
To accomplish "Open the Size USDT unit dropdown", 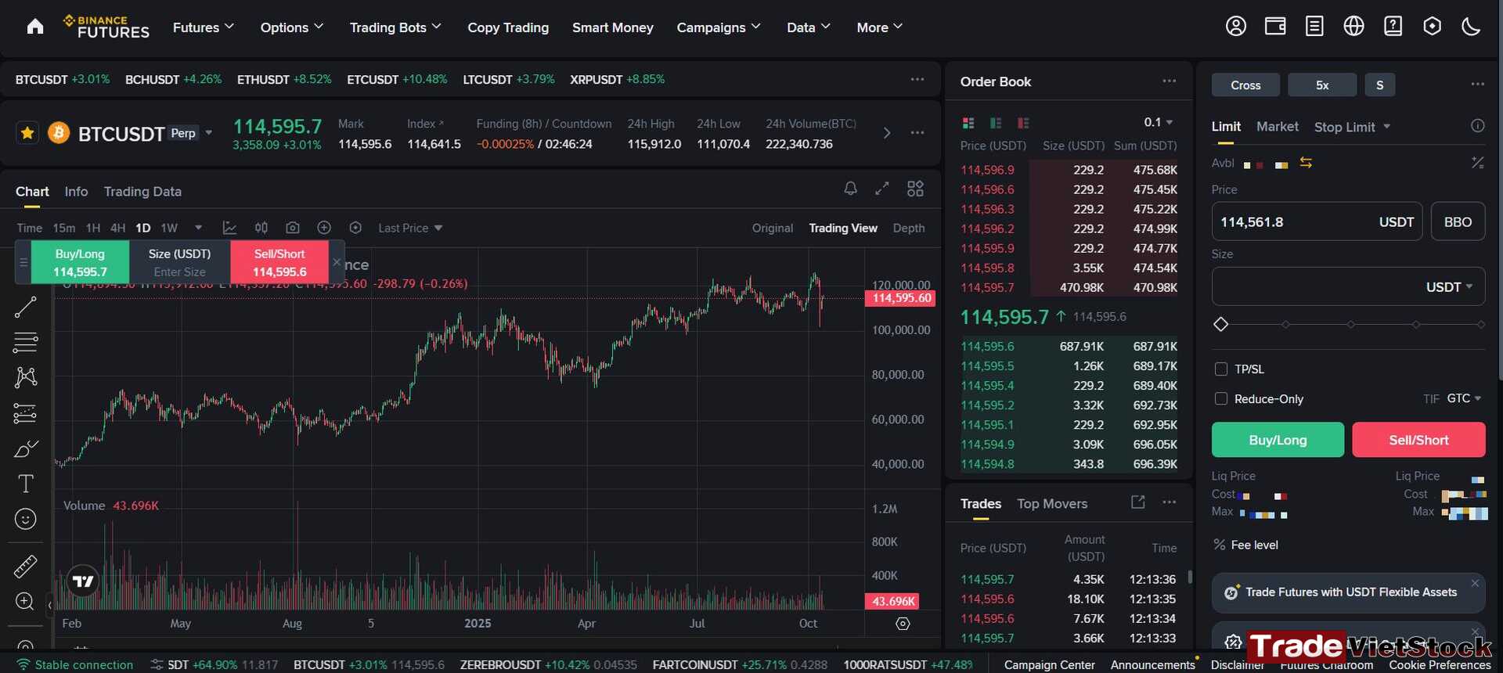I will pos(1450,287).
